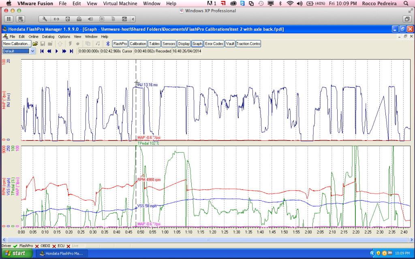Click the datalog record circle icon
The width and height of the screenshot is (415, 259).
78,44
